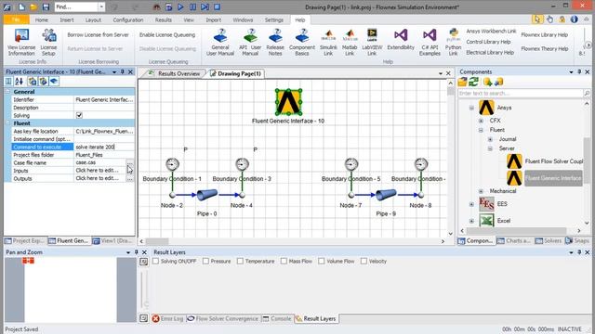
Task: Open Component Basics help
Action: click(302, 43)
